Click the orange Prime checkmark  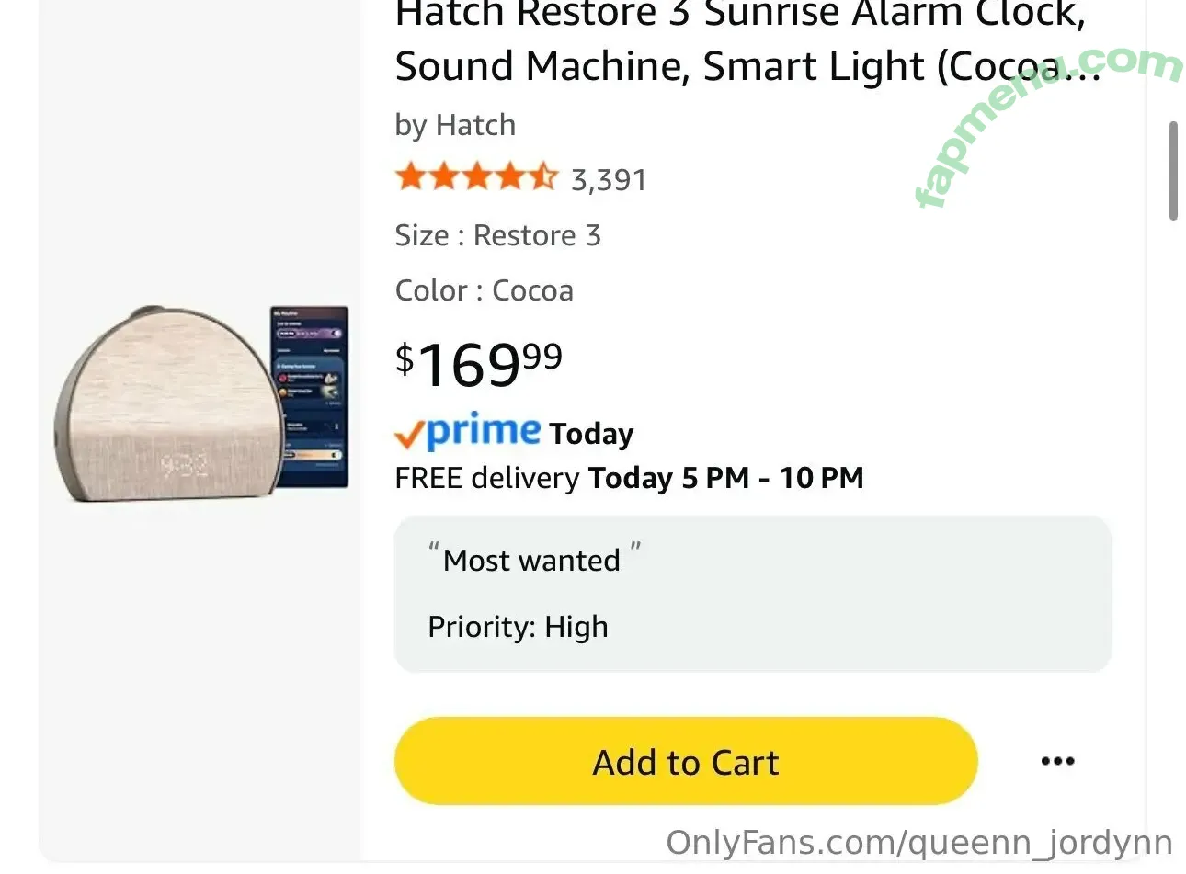[x=409, y=435]
